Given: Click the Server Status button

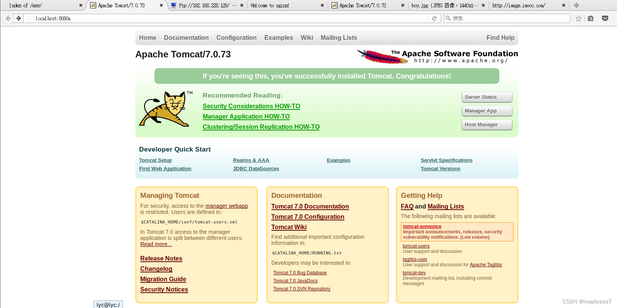Looking at the screenshot, I should [487, 97].
